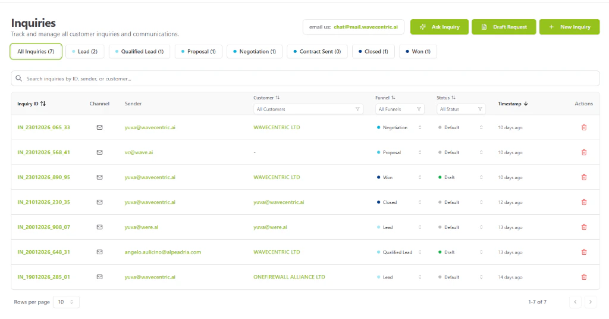
Task: Click "1-7 of 7" pagination text
Action: point(537,302)
